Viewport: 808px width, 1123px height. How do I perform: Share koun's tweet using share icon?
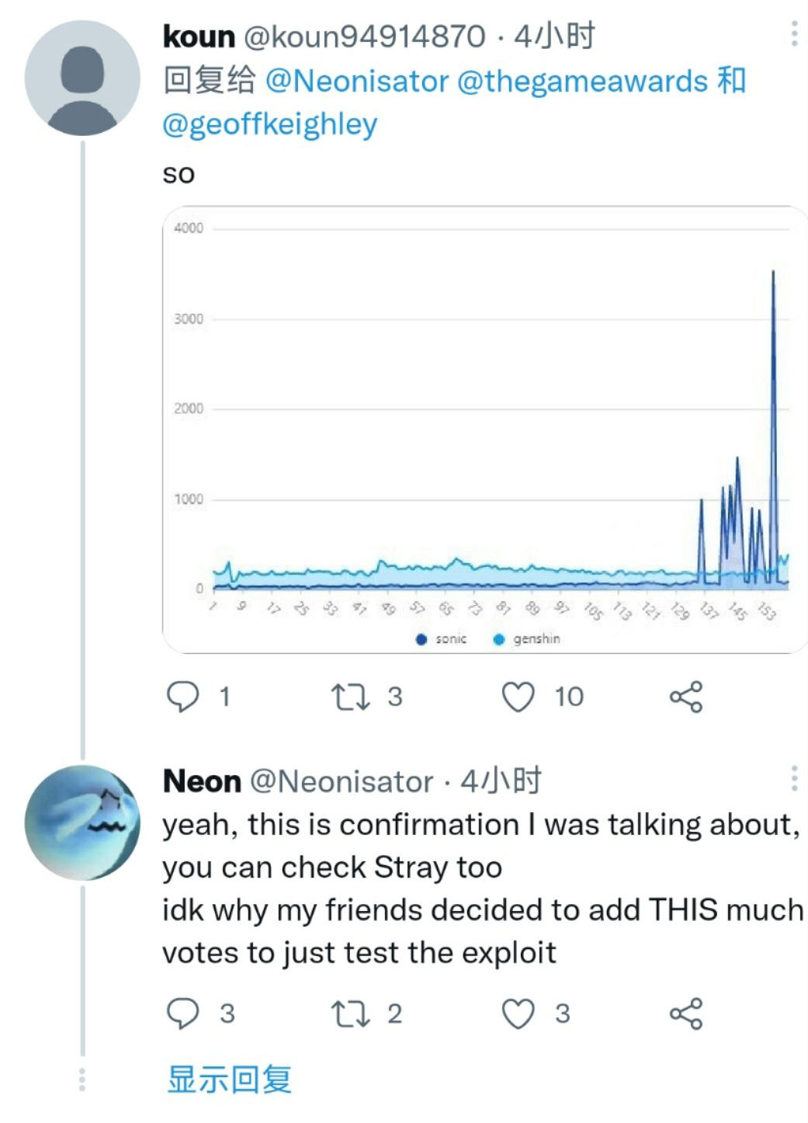686,697
